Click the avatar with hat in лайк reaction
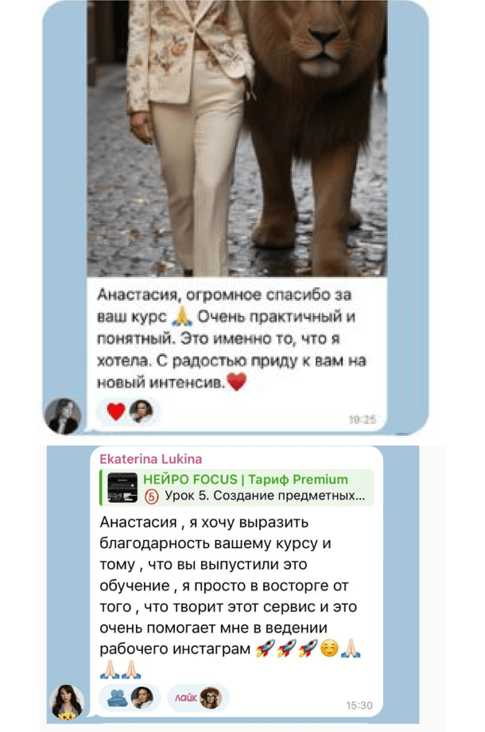This screenshot has width=485, height=732. [x=211, y=698]
